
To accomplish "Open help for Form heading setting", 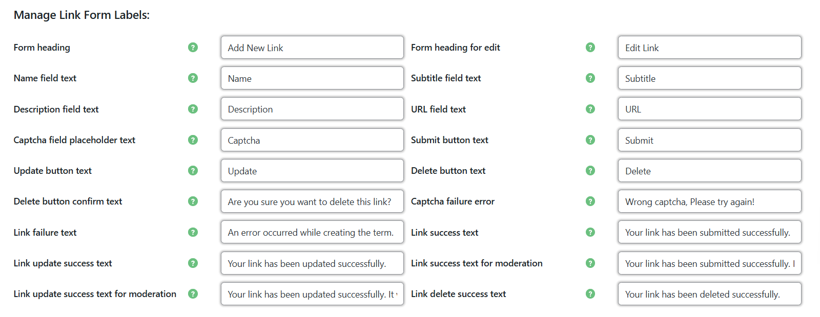I will [x=193, y=47].
